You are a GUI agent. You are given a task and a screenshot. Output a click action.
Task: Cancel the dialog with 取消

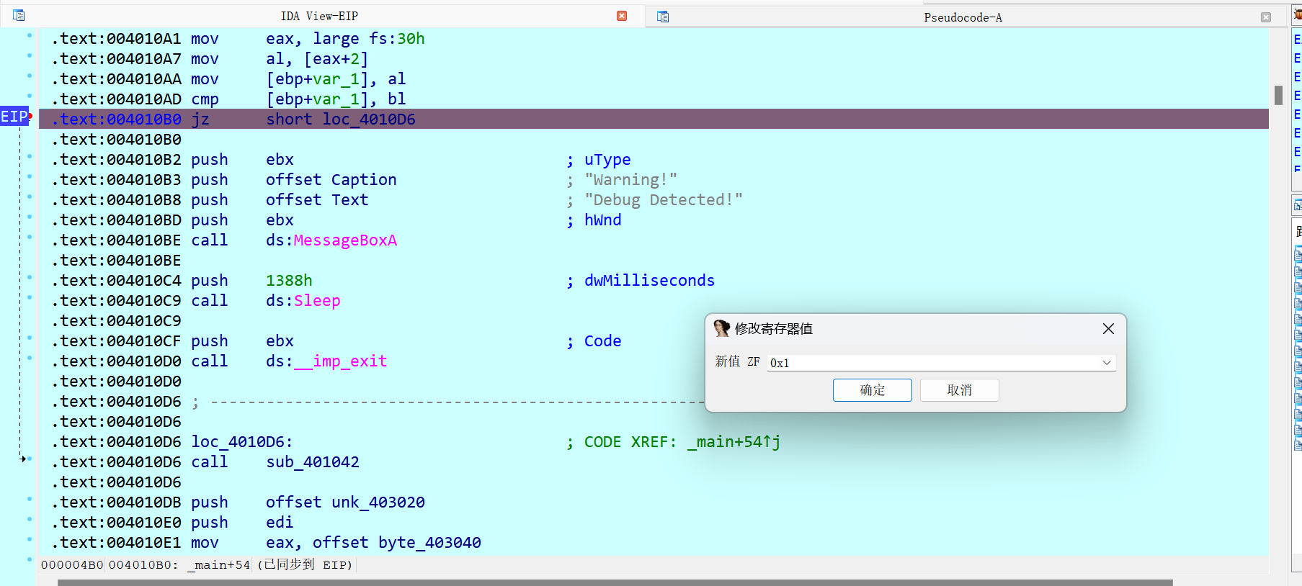tap(959, 390)
